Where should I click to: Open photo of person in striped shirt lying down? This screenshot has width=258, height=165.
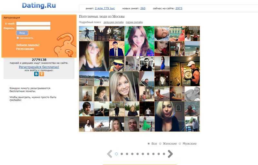pos(162,34)
